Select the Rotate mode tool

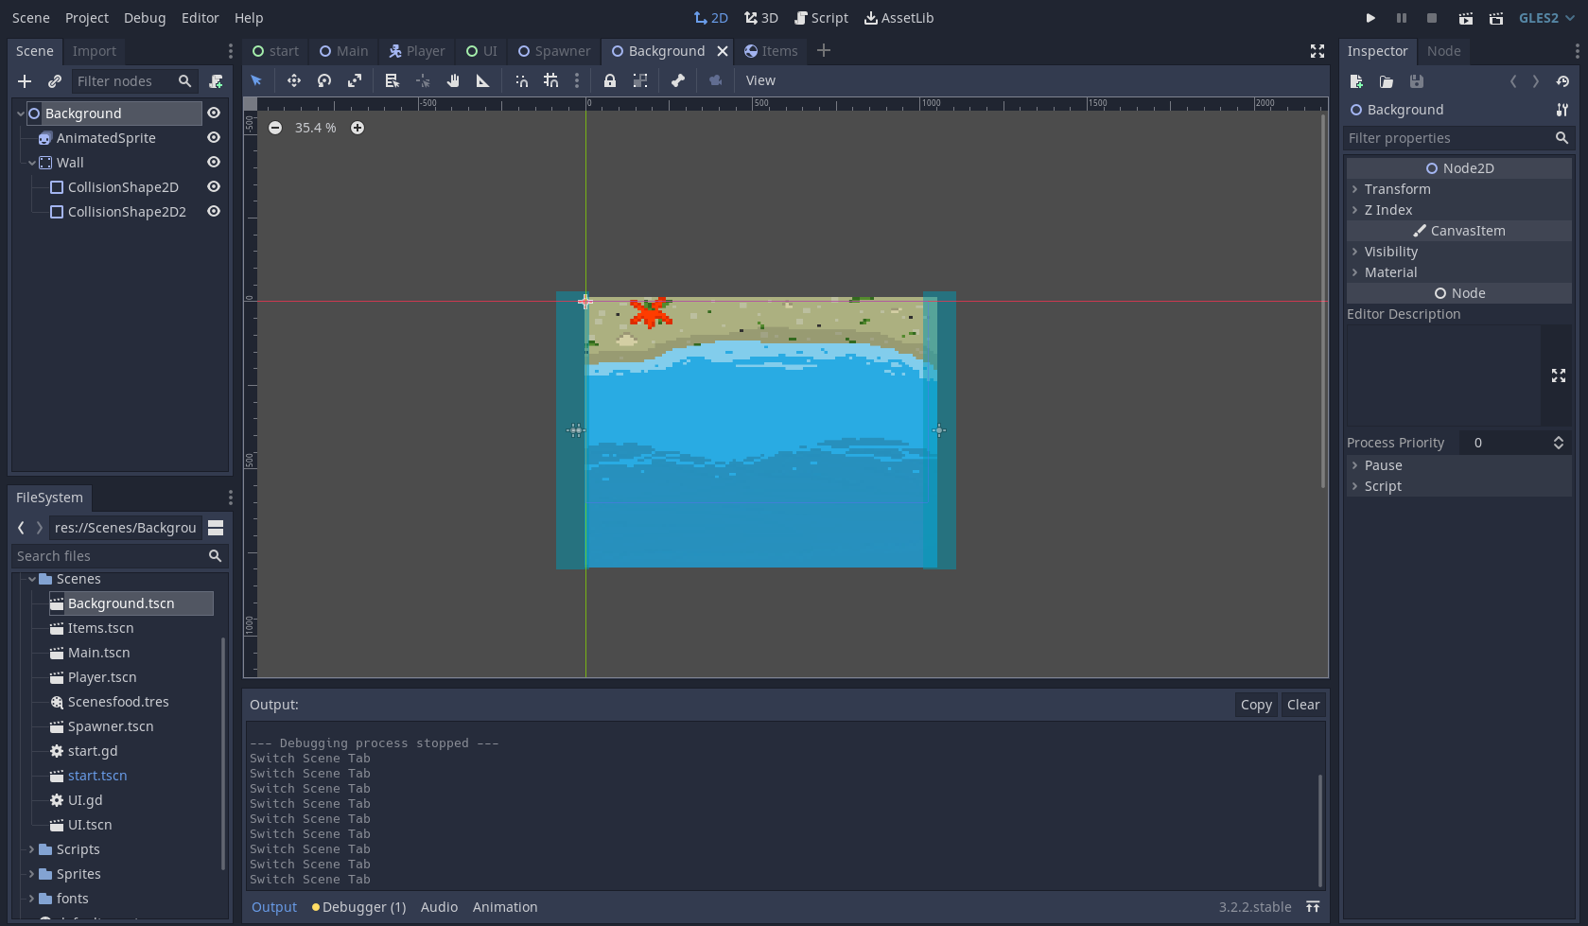pyautogui.click(x=324, y=80)
